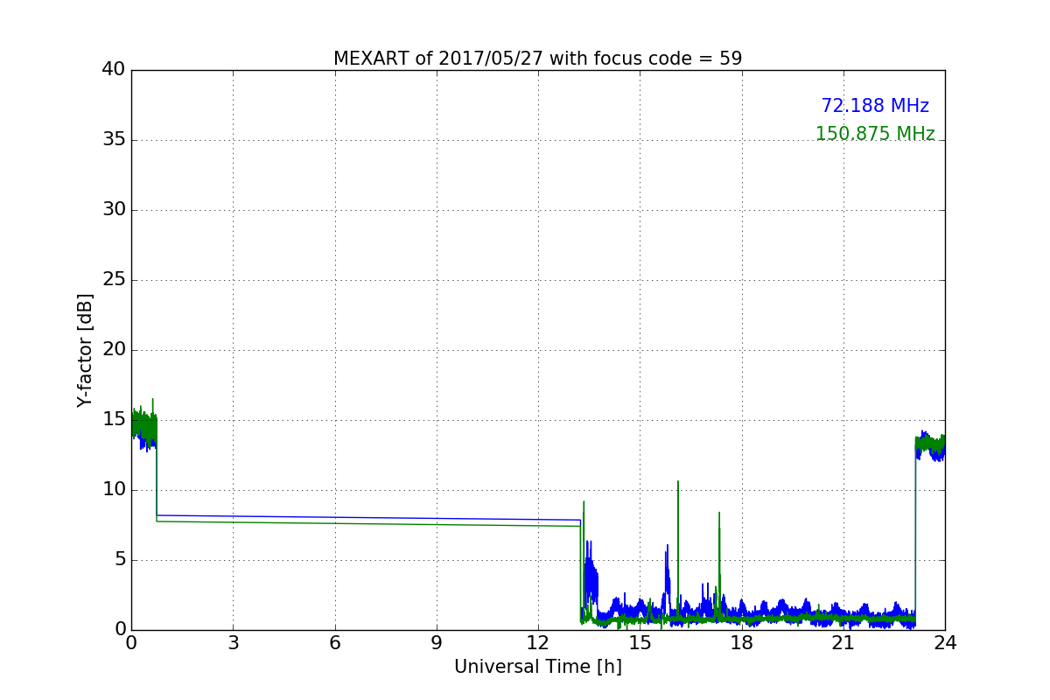The height and width of the screenshot is (700, 1050).
Task: Click the Universal Time [h] axis label
Action: [537, 667]
